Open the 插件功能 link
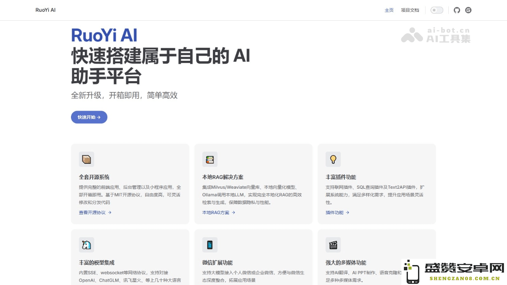 (338, 212)
